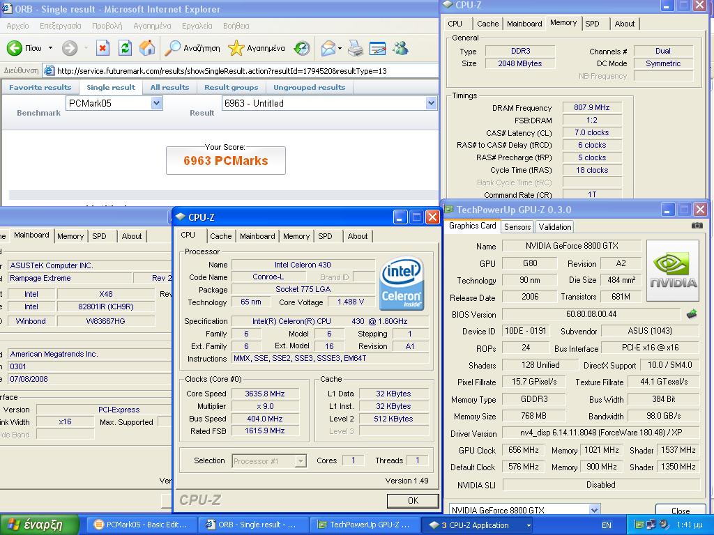This screenshot has height=535, width=714.
Task: Click the Edit page icon in IE toolbar
Action: 377,48
